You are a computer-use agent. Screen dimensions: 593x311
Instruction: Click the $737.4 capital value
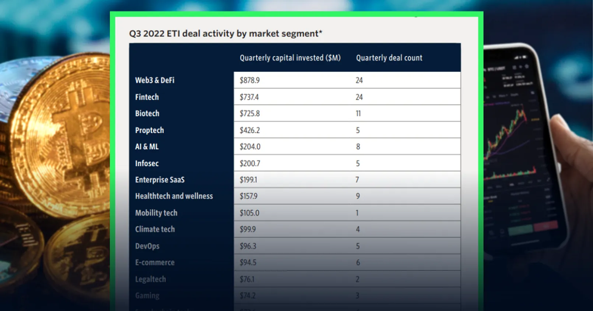click(x=249, y=97)
